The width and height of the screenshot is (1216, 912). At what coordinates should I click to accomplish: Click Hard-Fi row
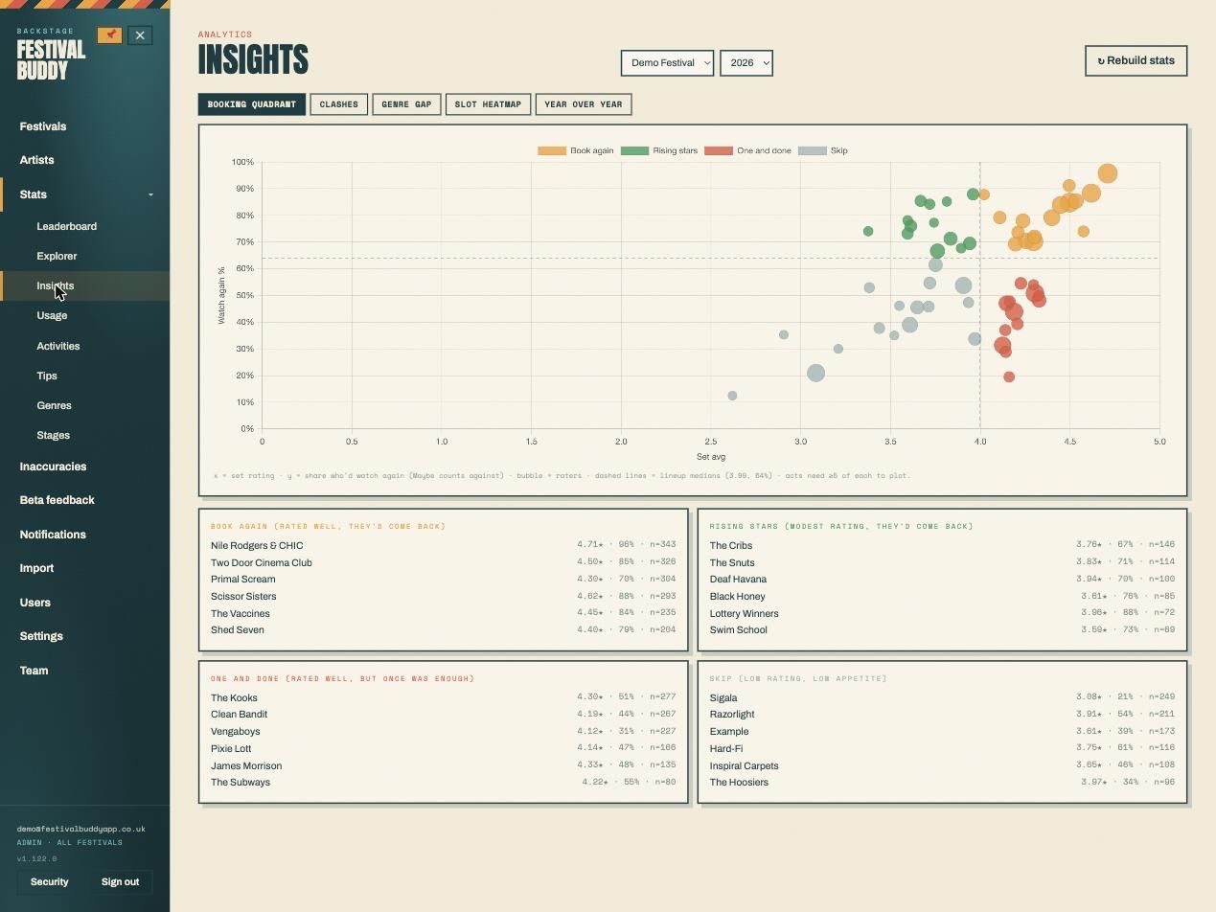click(x=942, y=748)
